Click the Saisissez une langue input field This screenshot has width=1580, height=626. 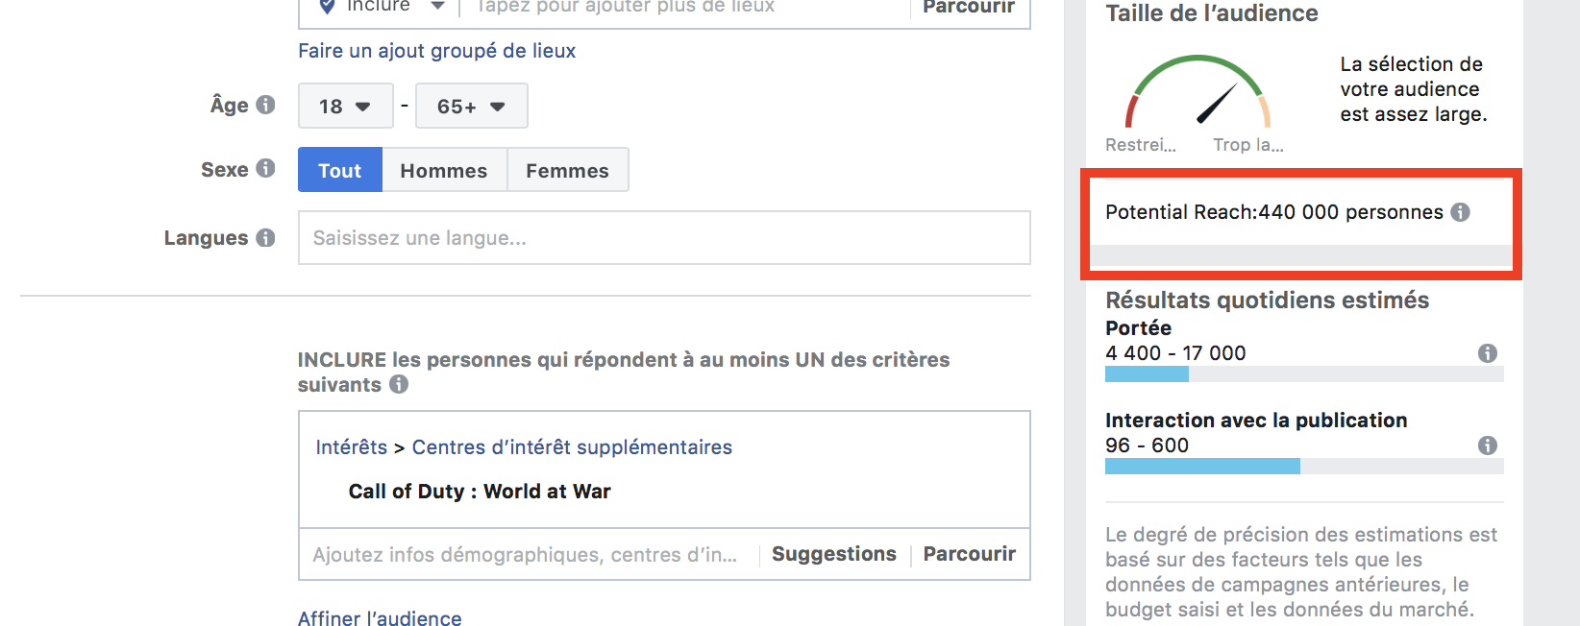(663, 238)
